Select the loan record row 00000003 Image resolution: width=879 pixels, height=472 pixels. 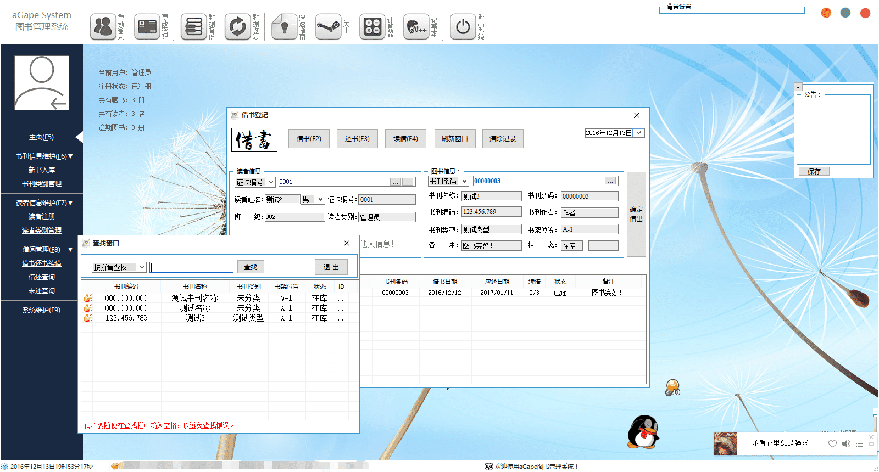(x=503, y=293)
